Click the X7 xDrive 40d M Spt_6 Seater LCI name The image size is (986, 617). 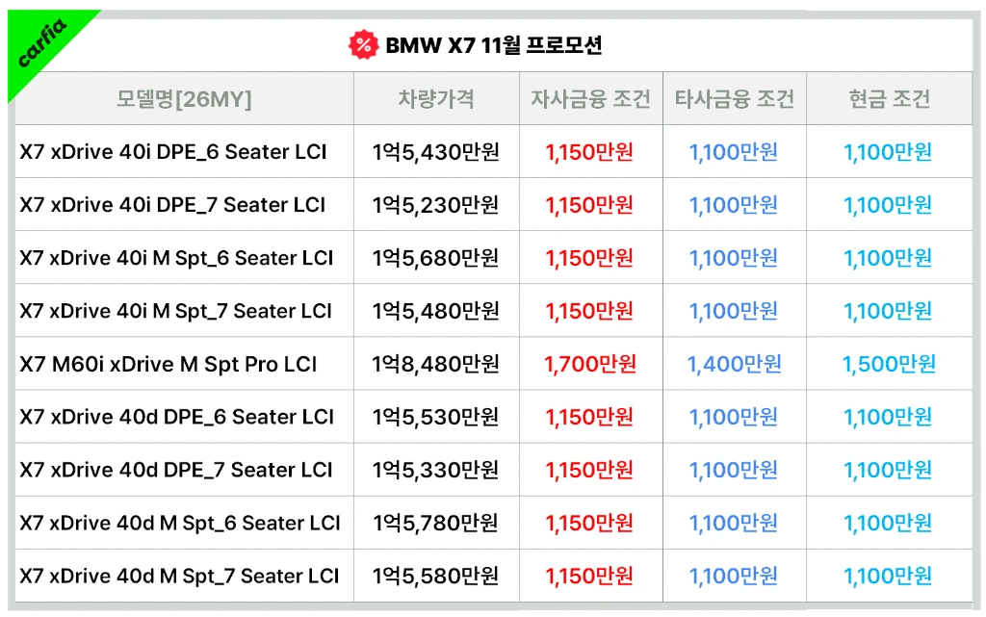[180, 523]
